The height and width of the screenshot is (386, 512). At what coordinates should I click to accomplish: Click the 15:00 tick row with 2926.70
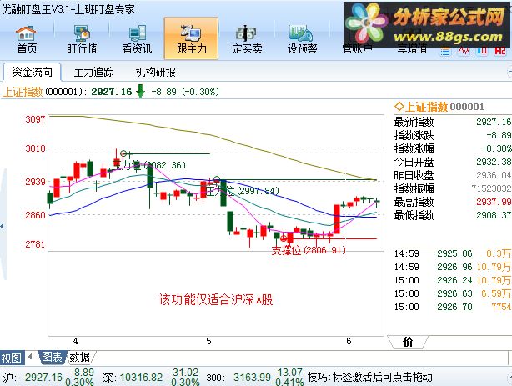(453, 307)
